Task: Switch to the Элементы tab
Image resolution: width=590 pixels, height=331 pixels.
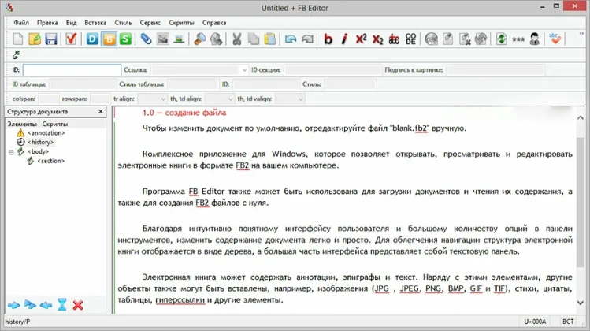Action: pos(22,124)
